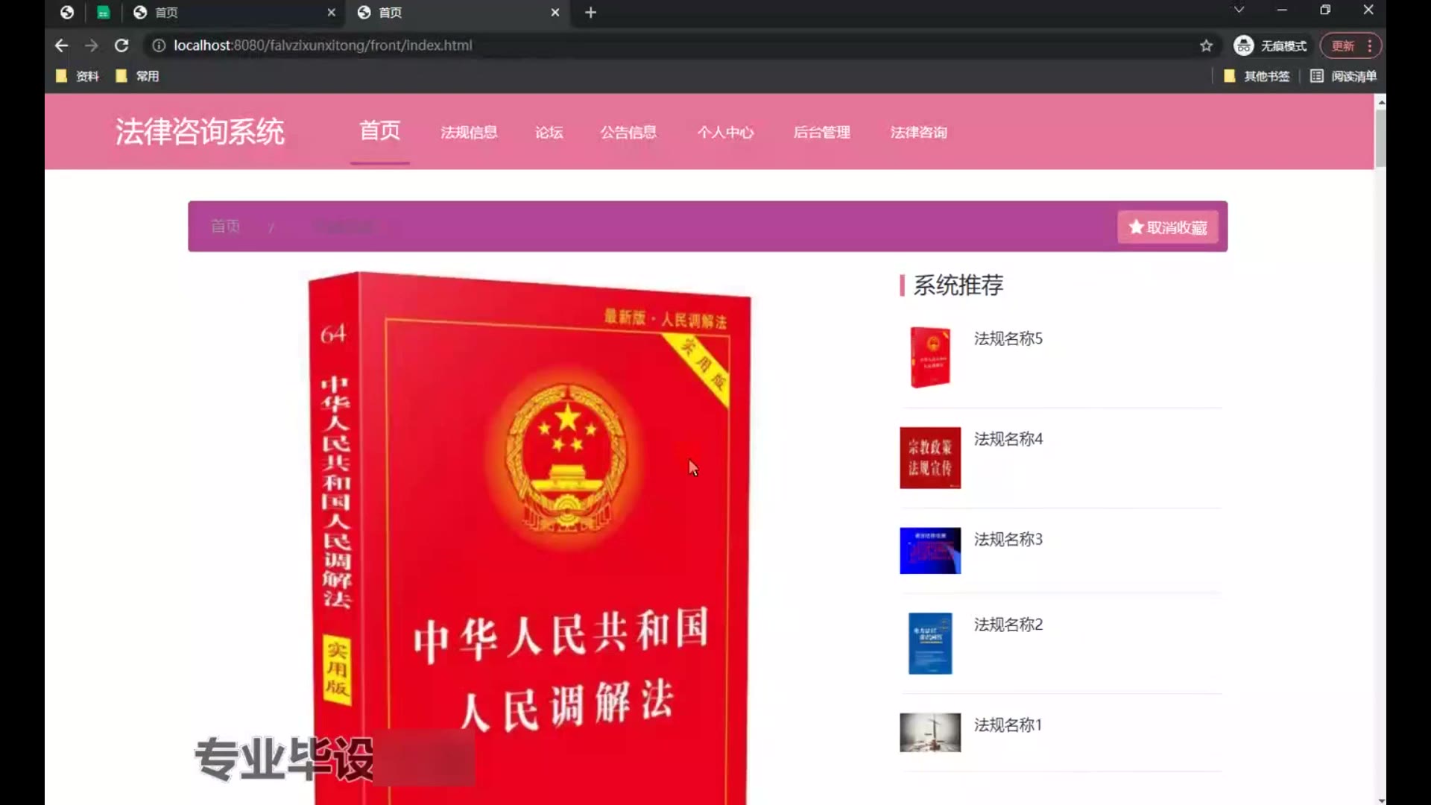This screenshot has height=805, width=1431.
Task: Close the active second 首页 tab
Action: (x=555, y=12)
